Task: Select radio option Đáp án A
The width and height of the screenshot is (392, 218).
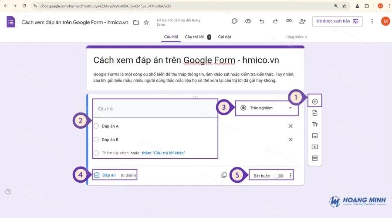Action: pos(96,126)
